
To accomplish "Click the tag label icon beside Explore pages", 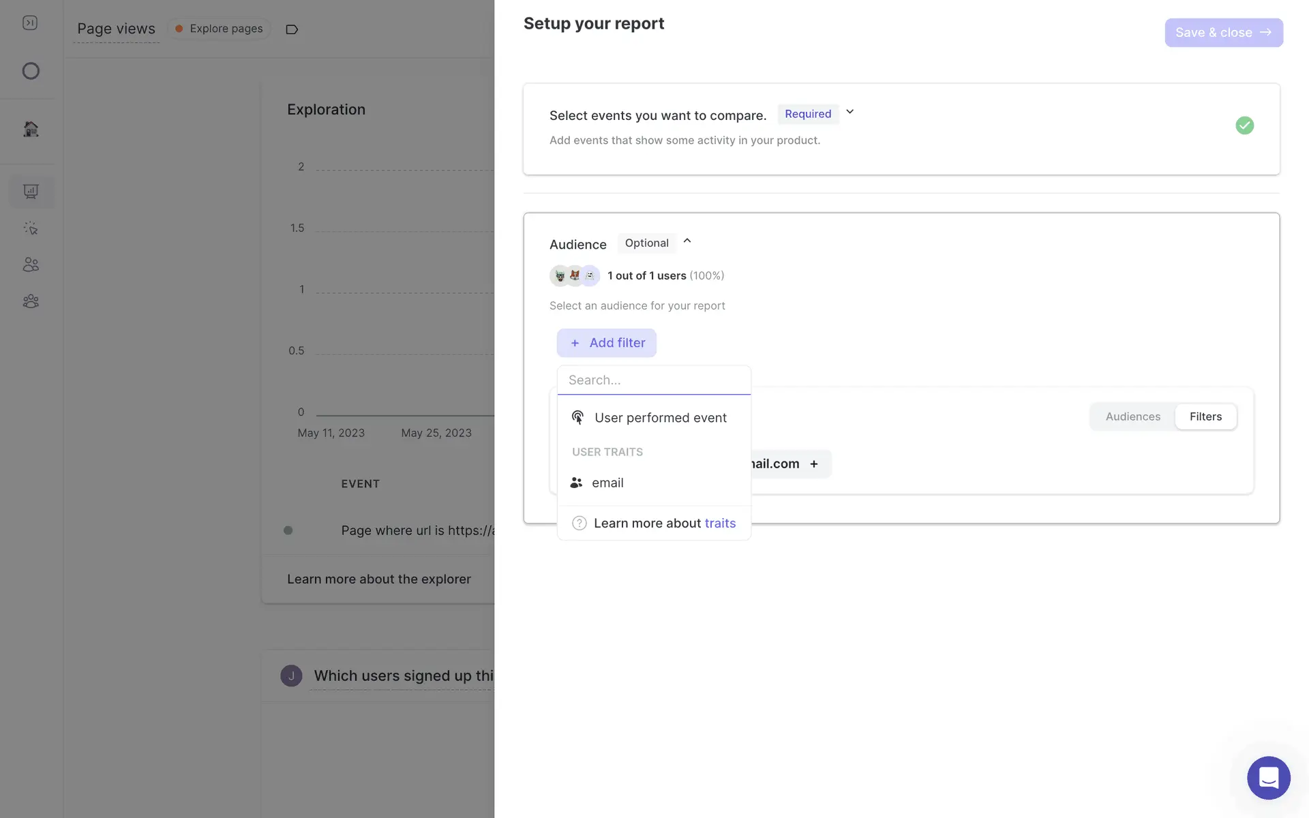I will pyautogui.click(x=292, y=29).
